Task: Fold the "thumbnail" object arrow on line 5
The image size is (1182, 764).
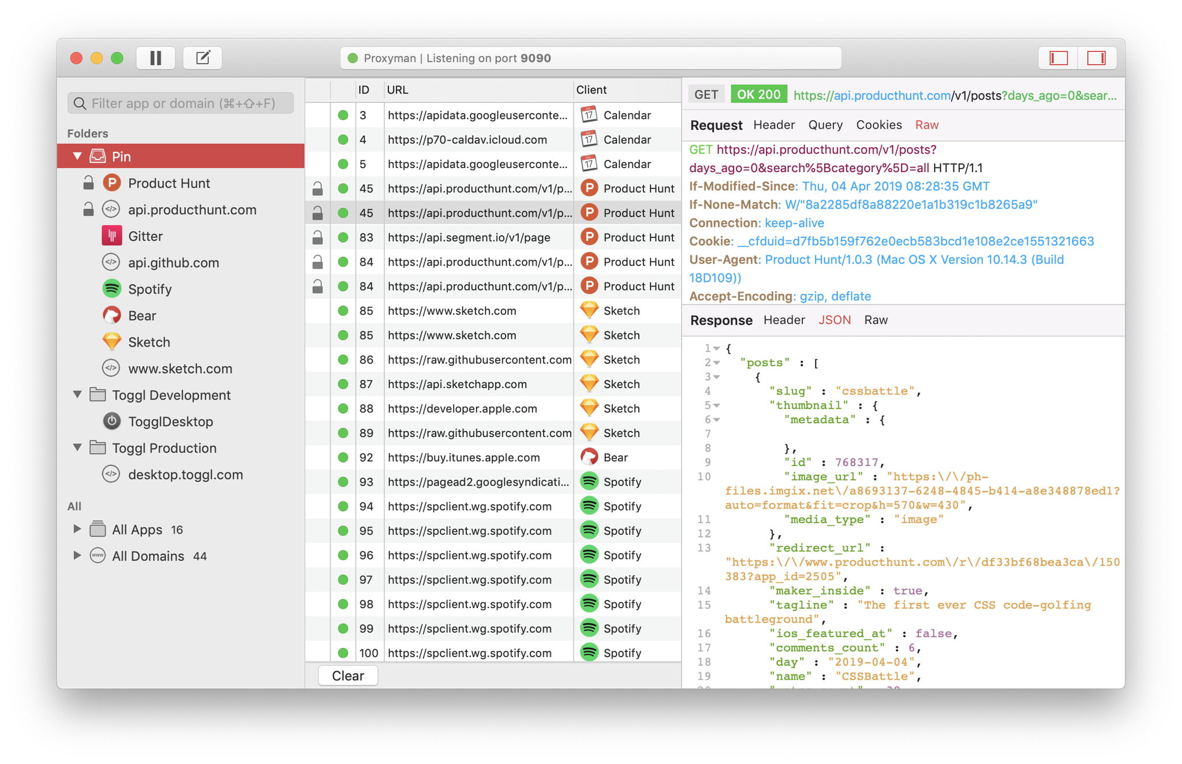Action: point(716,405)
